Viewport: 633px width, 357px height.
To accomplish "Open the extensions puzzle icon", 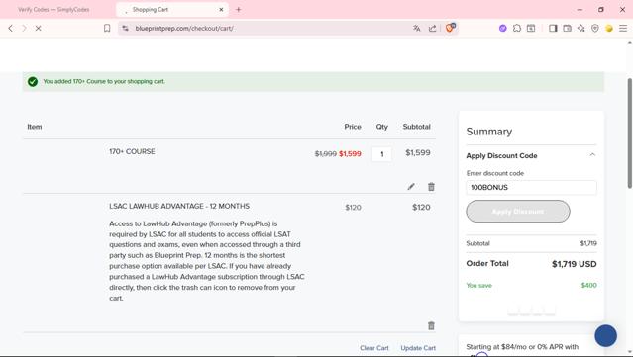I will point(517,29).
